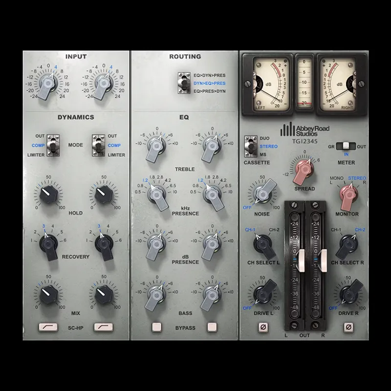391x391 pixels.
Task: Flip the CASSETTE Duo/Stereo/MS switch
Action: click(x=251, y=146)
